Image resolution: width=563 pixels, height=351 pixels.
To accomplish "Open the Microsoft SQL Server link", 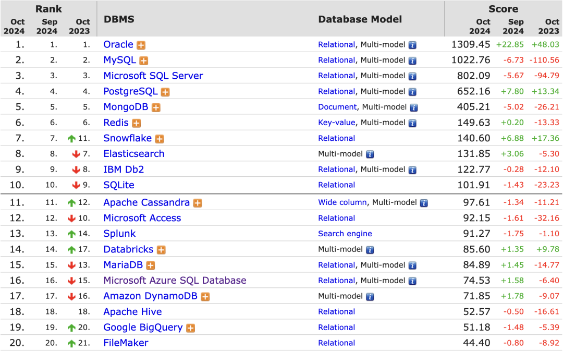I will click(x=153, y=76).
